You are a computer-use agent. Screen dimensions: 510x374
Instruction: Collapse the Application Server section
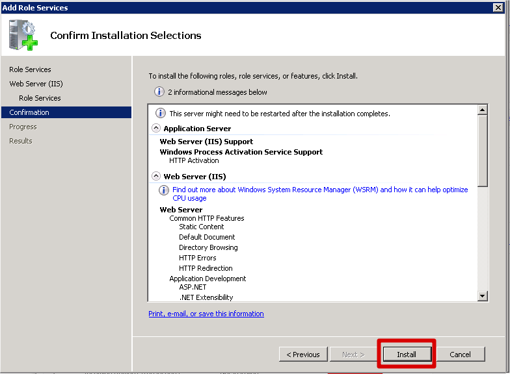coord(156,129)
